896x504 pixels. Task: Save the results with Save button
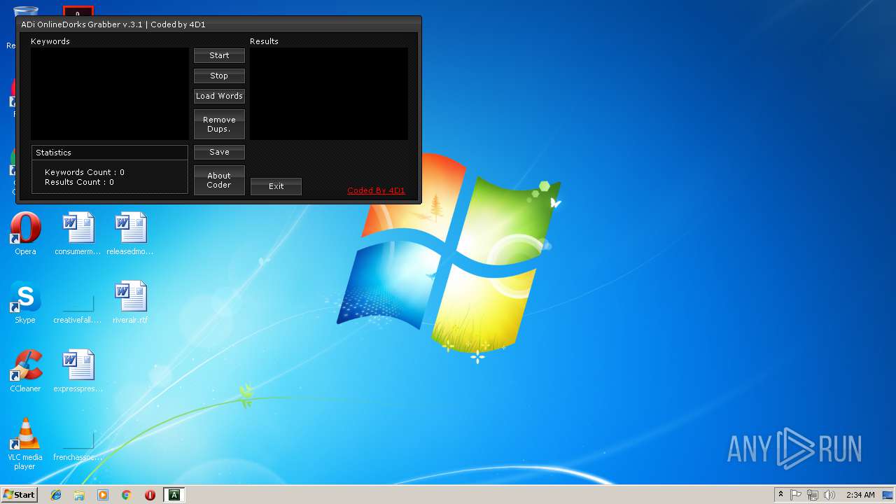[x=219, y=152]
